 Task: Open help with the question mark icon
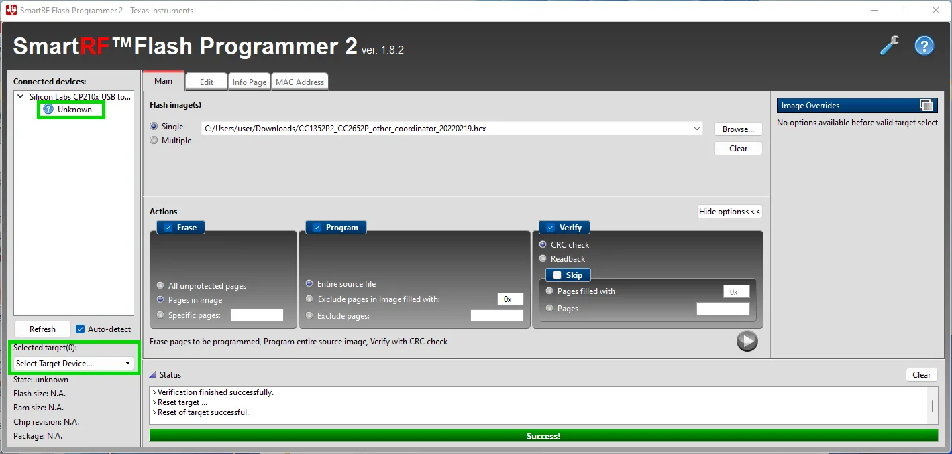(924, 46)
